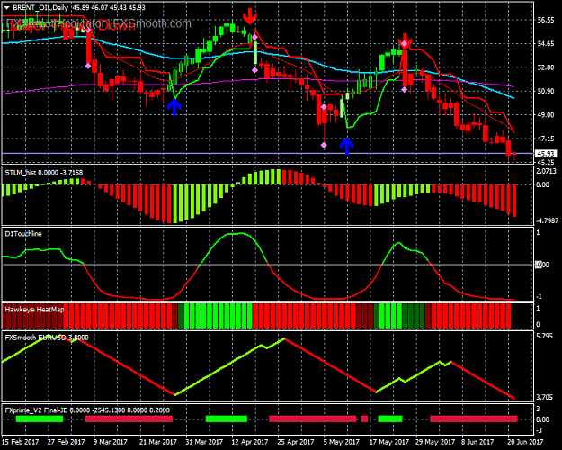This screenshot has height=450, width=562.
Task: Select the green FXprime bar above 31 Mar 2017
Action: [227, 418]
